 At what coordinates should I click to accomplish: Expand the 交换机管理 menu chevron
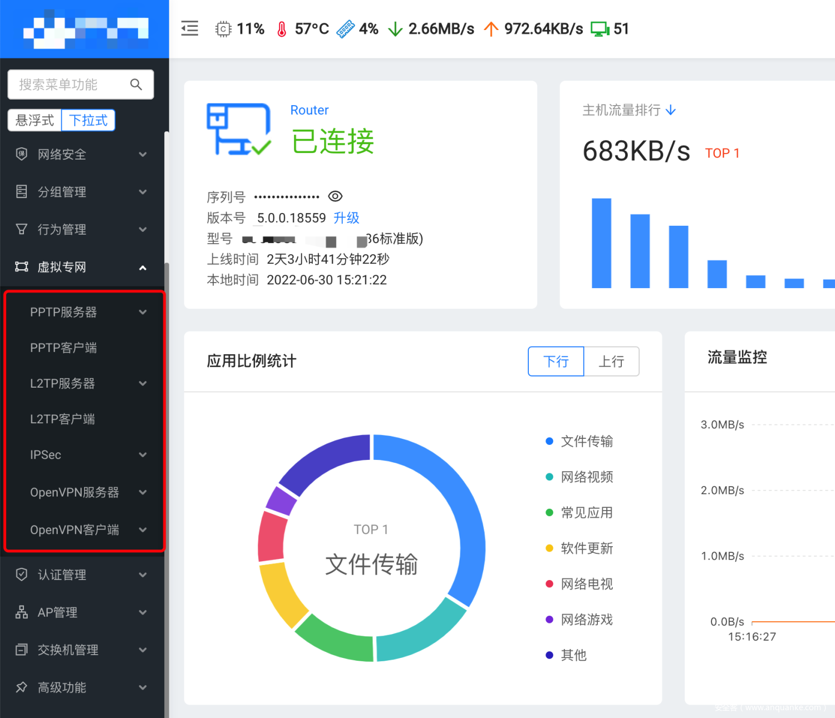tap(143, 650)
